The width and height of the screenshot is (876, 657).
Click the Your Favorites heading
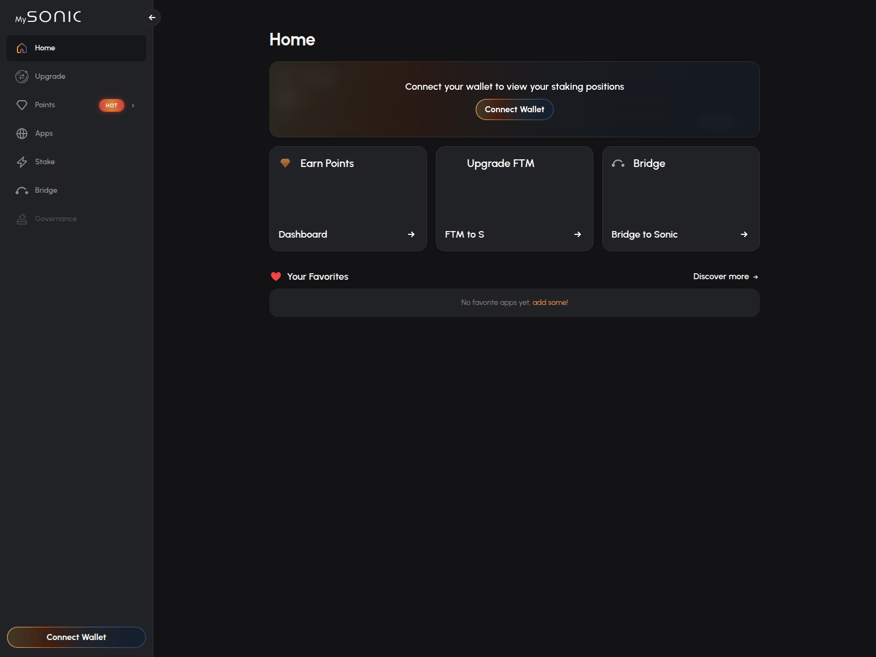tap(318, 276)
